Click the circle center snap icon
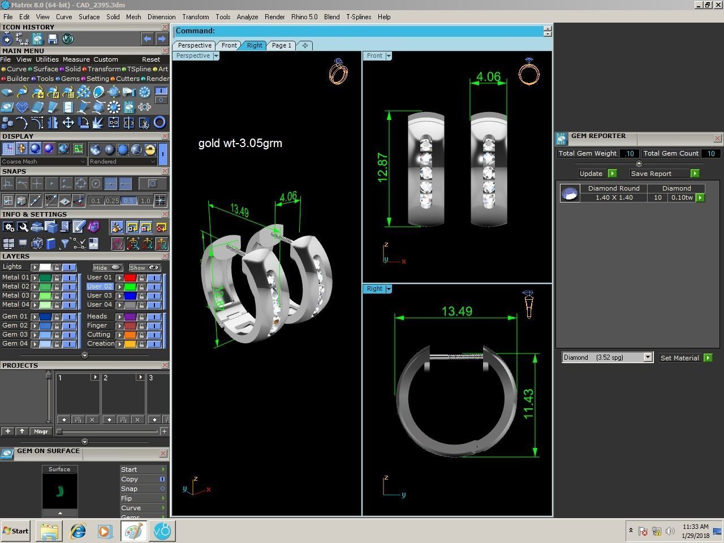 click(x=96, y=184)
